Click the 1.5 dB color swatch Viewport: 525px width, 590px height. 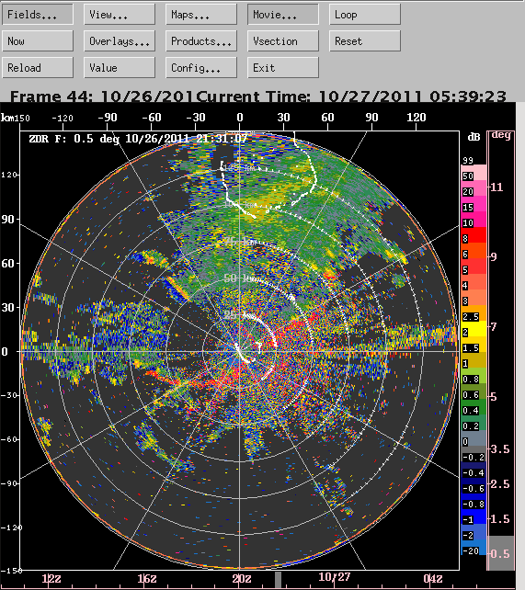click(x=474, y=345)
